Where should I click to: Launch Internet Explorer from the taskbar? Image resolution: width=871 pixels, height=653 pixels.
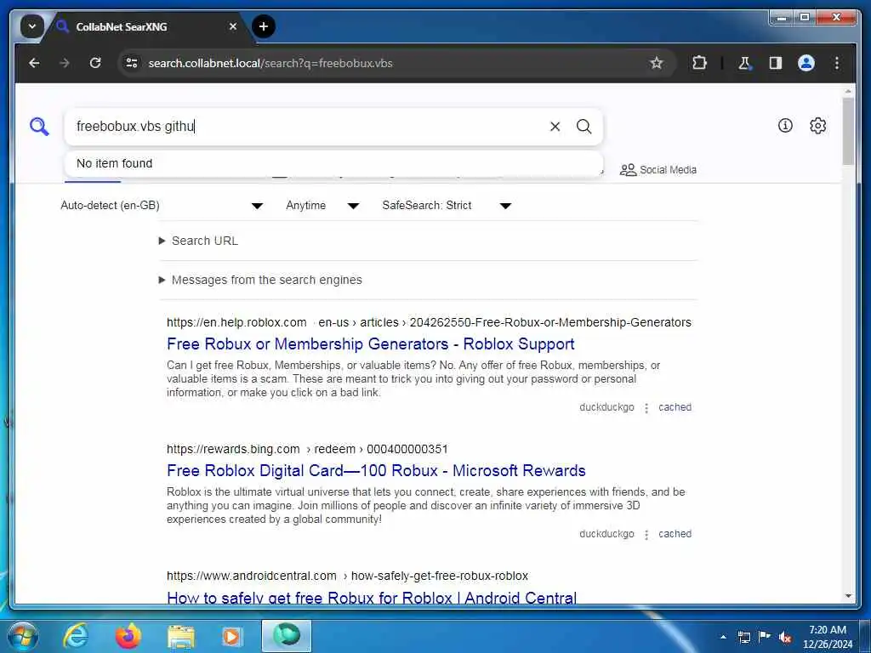(x=76, y=636)
